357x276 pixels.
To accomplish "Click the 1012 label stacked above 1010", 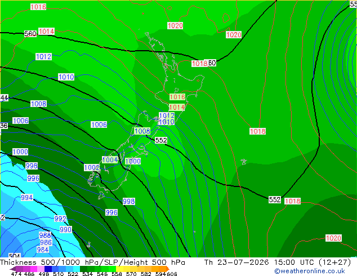I will tap(167, 115).
